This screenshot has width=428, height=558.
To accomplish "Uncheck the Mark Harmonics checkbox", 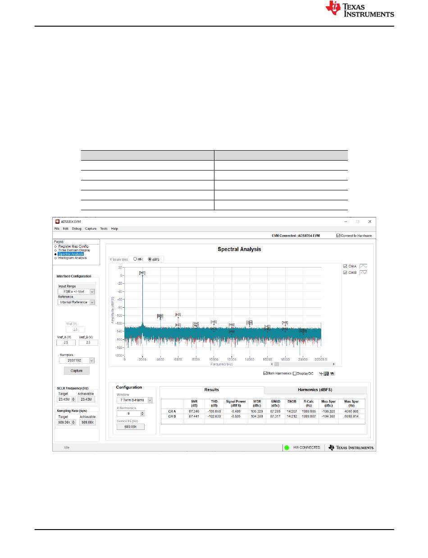I will [266, 374].
